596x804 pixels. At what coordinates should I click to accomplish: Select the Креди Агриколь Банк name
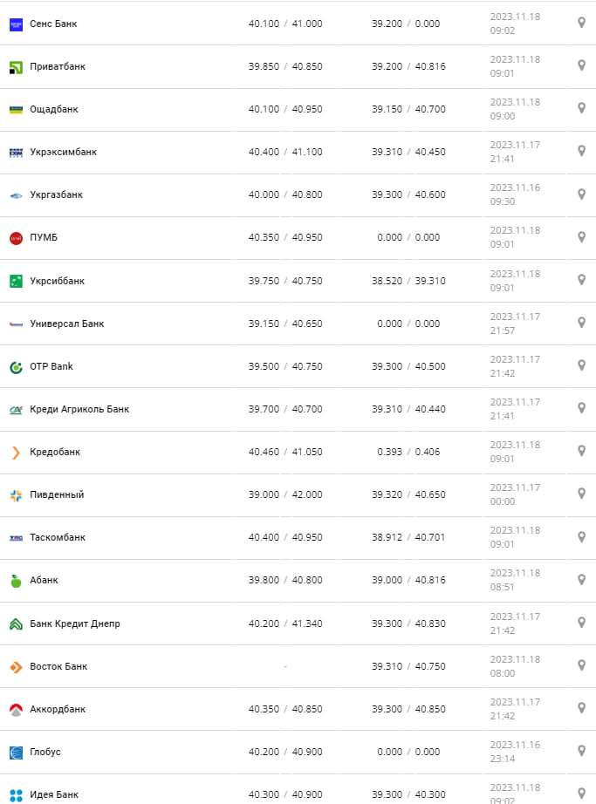point(79,410)
